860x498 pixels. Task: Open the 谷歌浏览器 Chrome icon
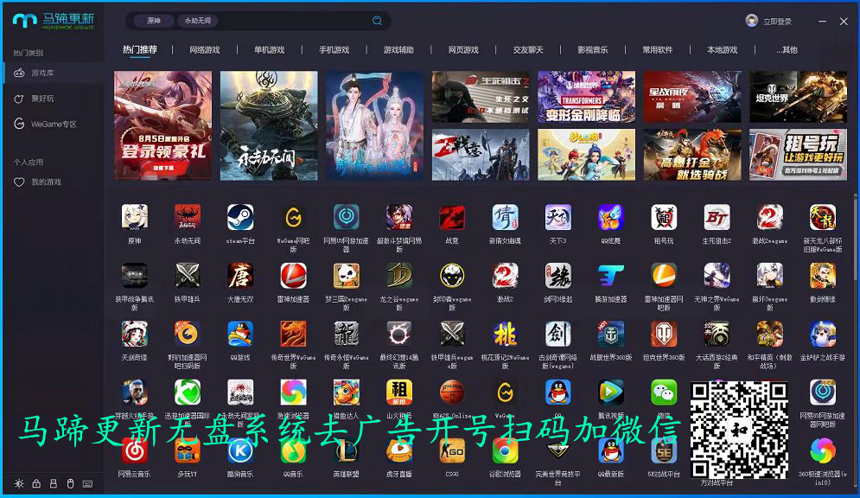click(505, 450)
